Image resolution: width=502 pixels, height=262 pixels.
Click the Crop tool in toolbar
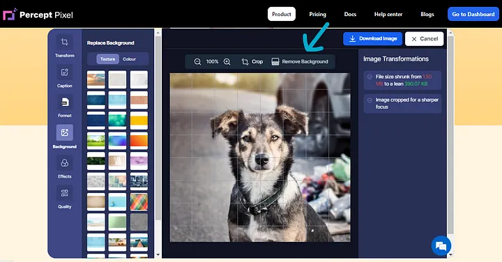pos(252,61)
